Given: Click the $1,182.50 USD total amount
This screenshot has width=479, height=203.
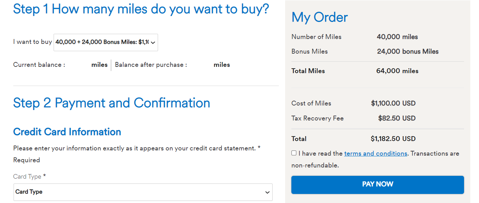Looking at the screenshot, I should [x=393, y=139].
